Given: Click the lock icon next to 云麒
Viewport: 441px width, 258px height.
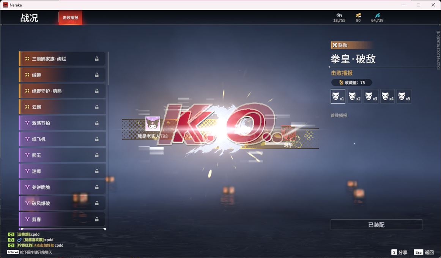Looking at the screenshot, I should 97,107.
